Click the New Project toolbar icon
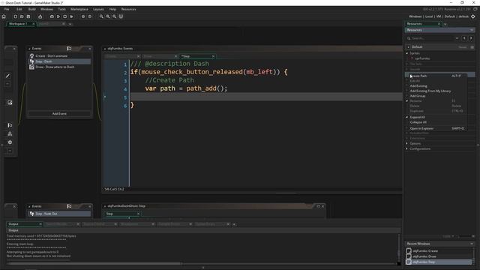Screen dimensions: 480x270 tap(15, 16)
